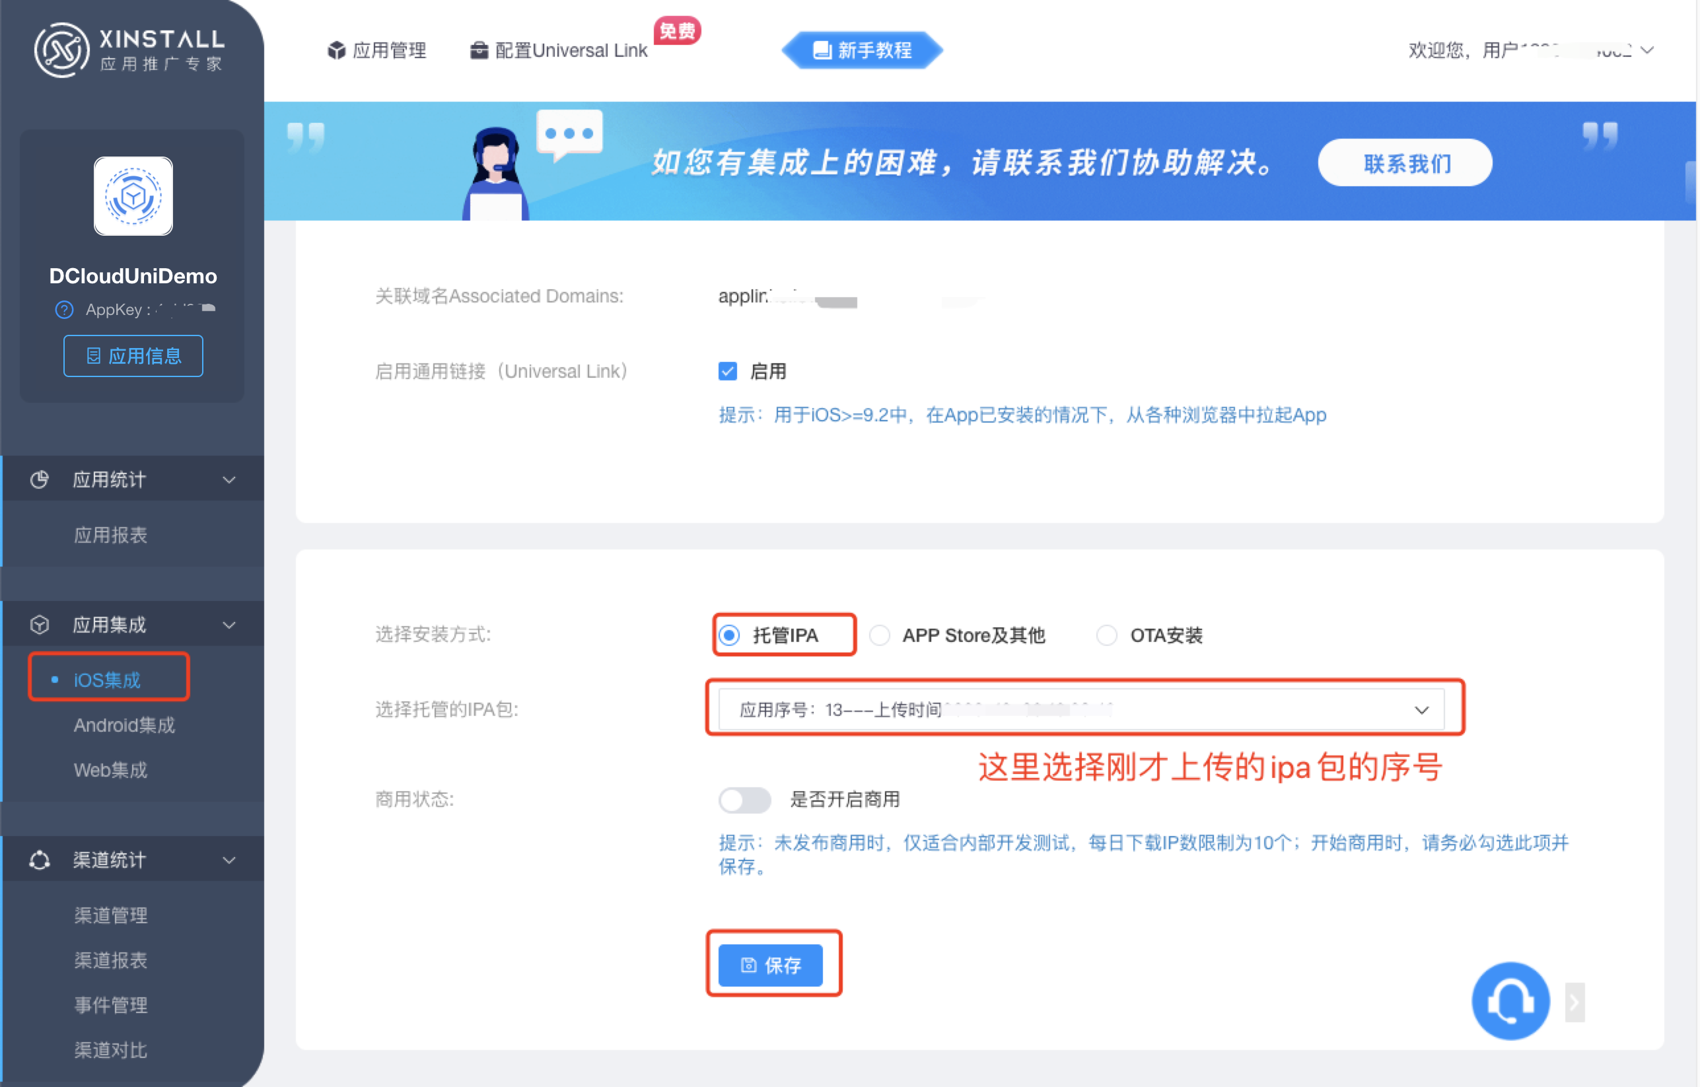Click the DCloudUniDemo app icon thumbnail

pyautogui.click(x=133, y=196)
